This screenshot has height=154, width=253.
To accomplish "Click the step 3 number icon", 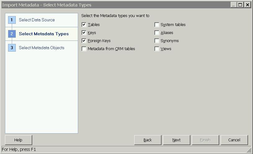I will [12, 48].
